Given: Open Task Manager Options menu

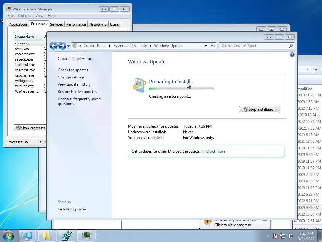Looking at the screenshot, I should tap(25, 16).
